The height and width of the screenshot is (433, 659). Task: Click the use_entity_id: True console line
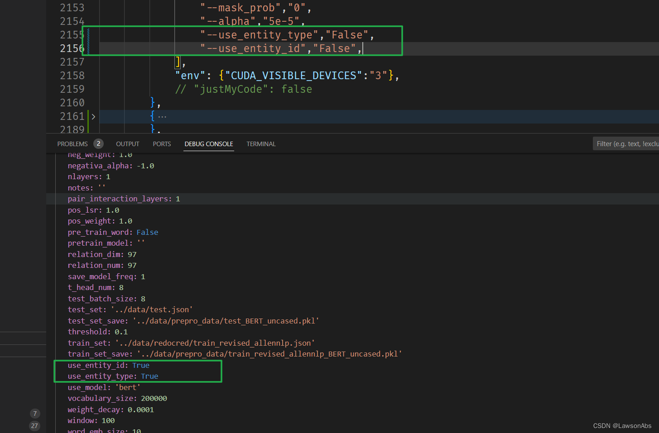tap(109, 365)
